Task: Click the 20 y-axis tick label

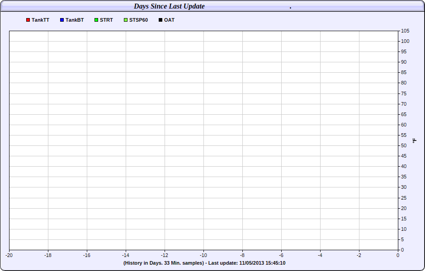Action: (404, 209)
